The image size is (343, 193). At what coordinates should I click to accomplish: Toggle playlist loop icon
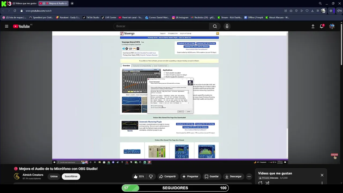[x=260, y=183]
